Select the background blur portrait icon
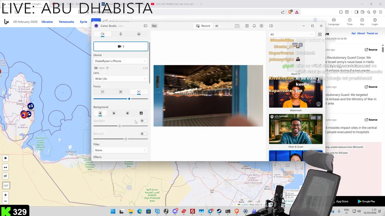Screen dimensions: 385x216 click(114, 113)
